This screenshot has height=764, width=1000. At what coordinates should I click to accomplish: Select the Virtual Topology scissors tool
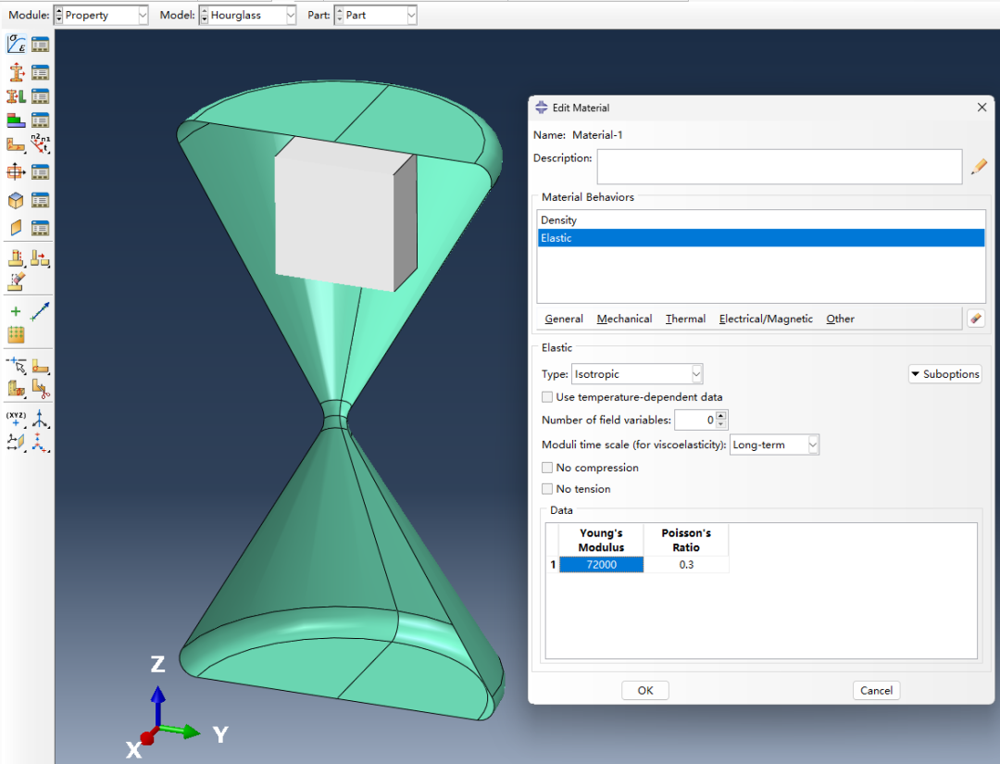[x=40, y=388]
